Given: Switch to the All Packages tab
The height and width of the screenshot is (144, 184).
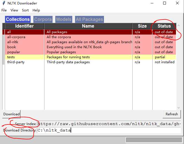Looking at the screenshot, I should pos(89,19).
